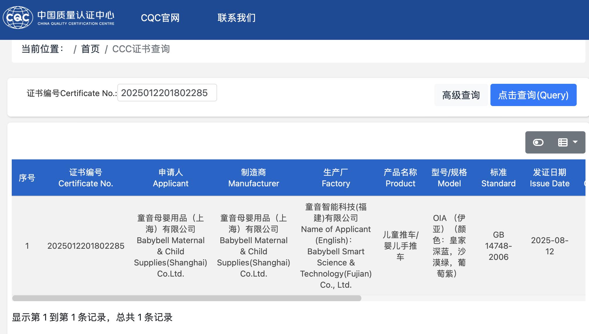Click the CCC证书查询 breadcrumb item
Image resolution: width=589 pixels, height=334 pixels.
coord(141,49)
